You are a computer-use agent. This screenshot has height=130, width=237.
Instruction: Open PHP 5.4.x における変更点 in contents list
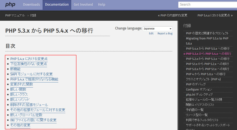pyautogui.click(x=29, y=59)
